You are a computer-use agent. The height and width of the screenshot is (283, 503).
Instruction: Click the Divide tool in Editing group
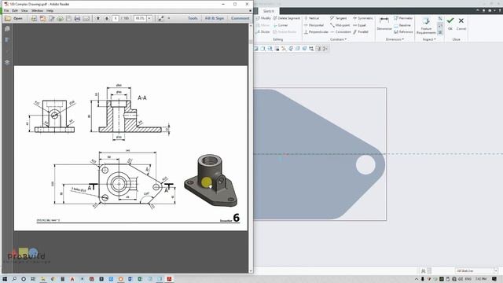click(x=263, y=31)
